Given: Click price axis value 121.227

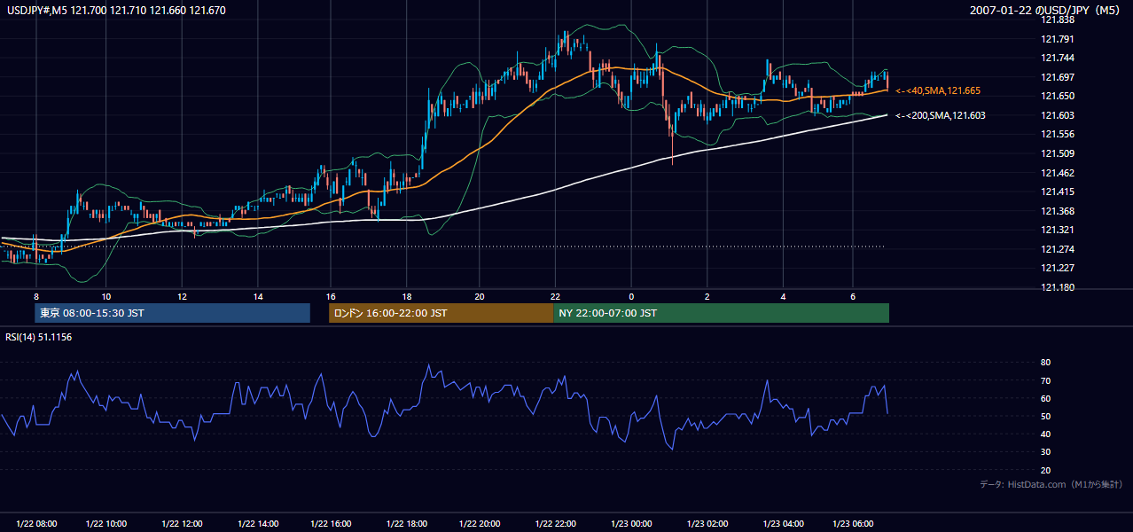Looking at the screenshot, I should click(x=1058, y=268).
